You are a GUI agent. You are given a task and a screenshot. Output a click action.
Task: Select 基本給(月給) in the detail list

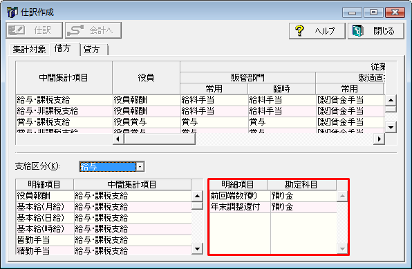pyautogui.click(x=44, y=207)
